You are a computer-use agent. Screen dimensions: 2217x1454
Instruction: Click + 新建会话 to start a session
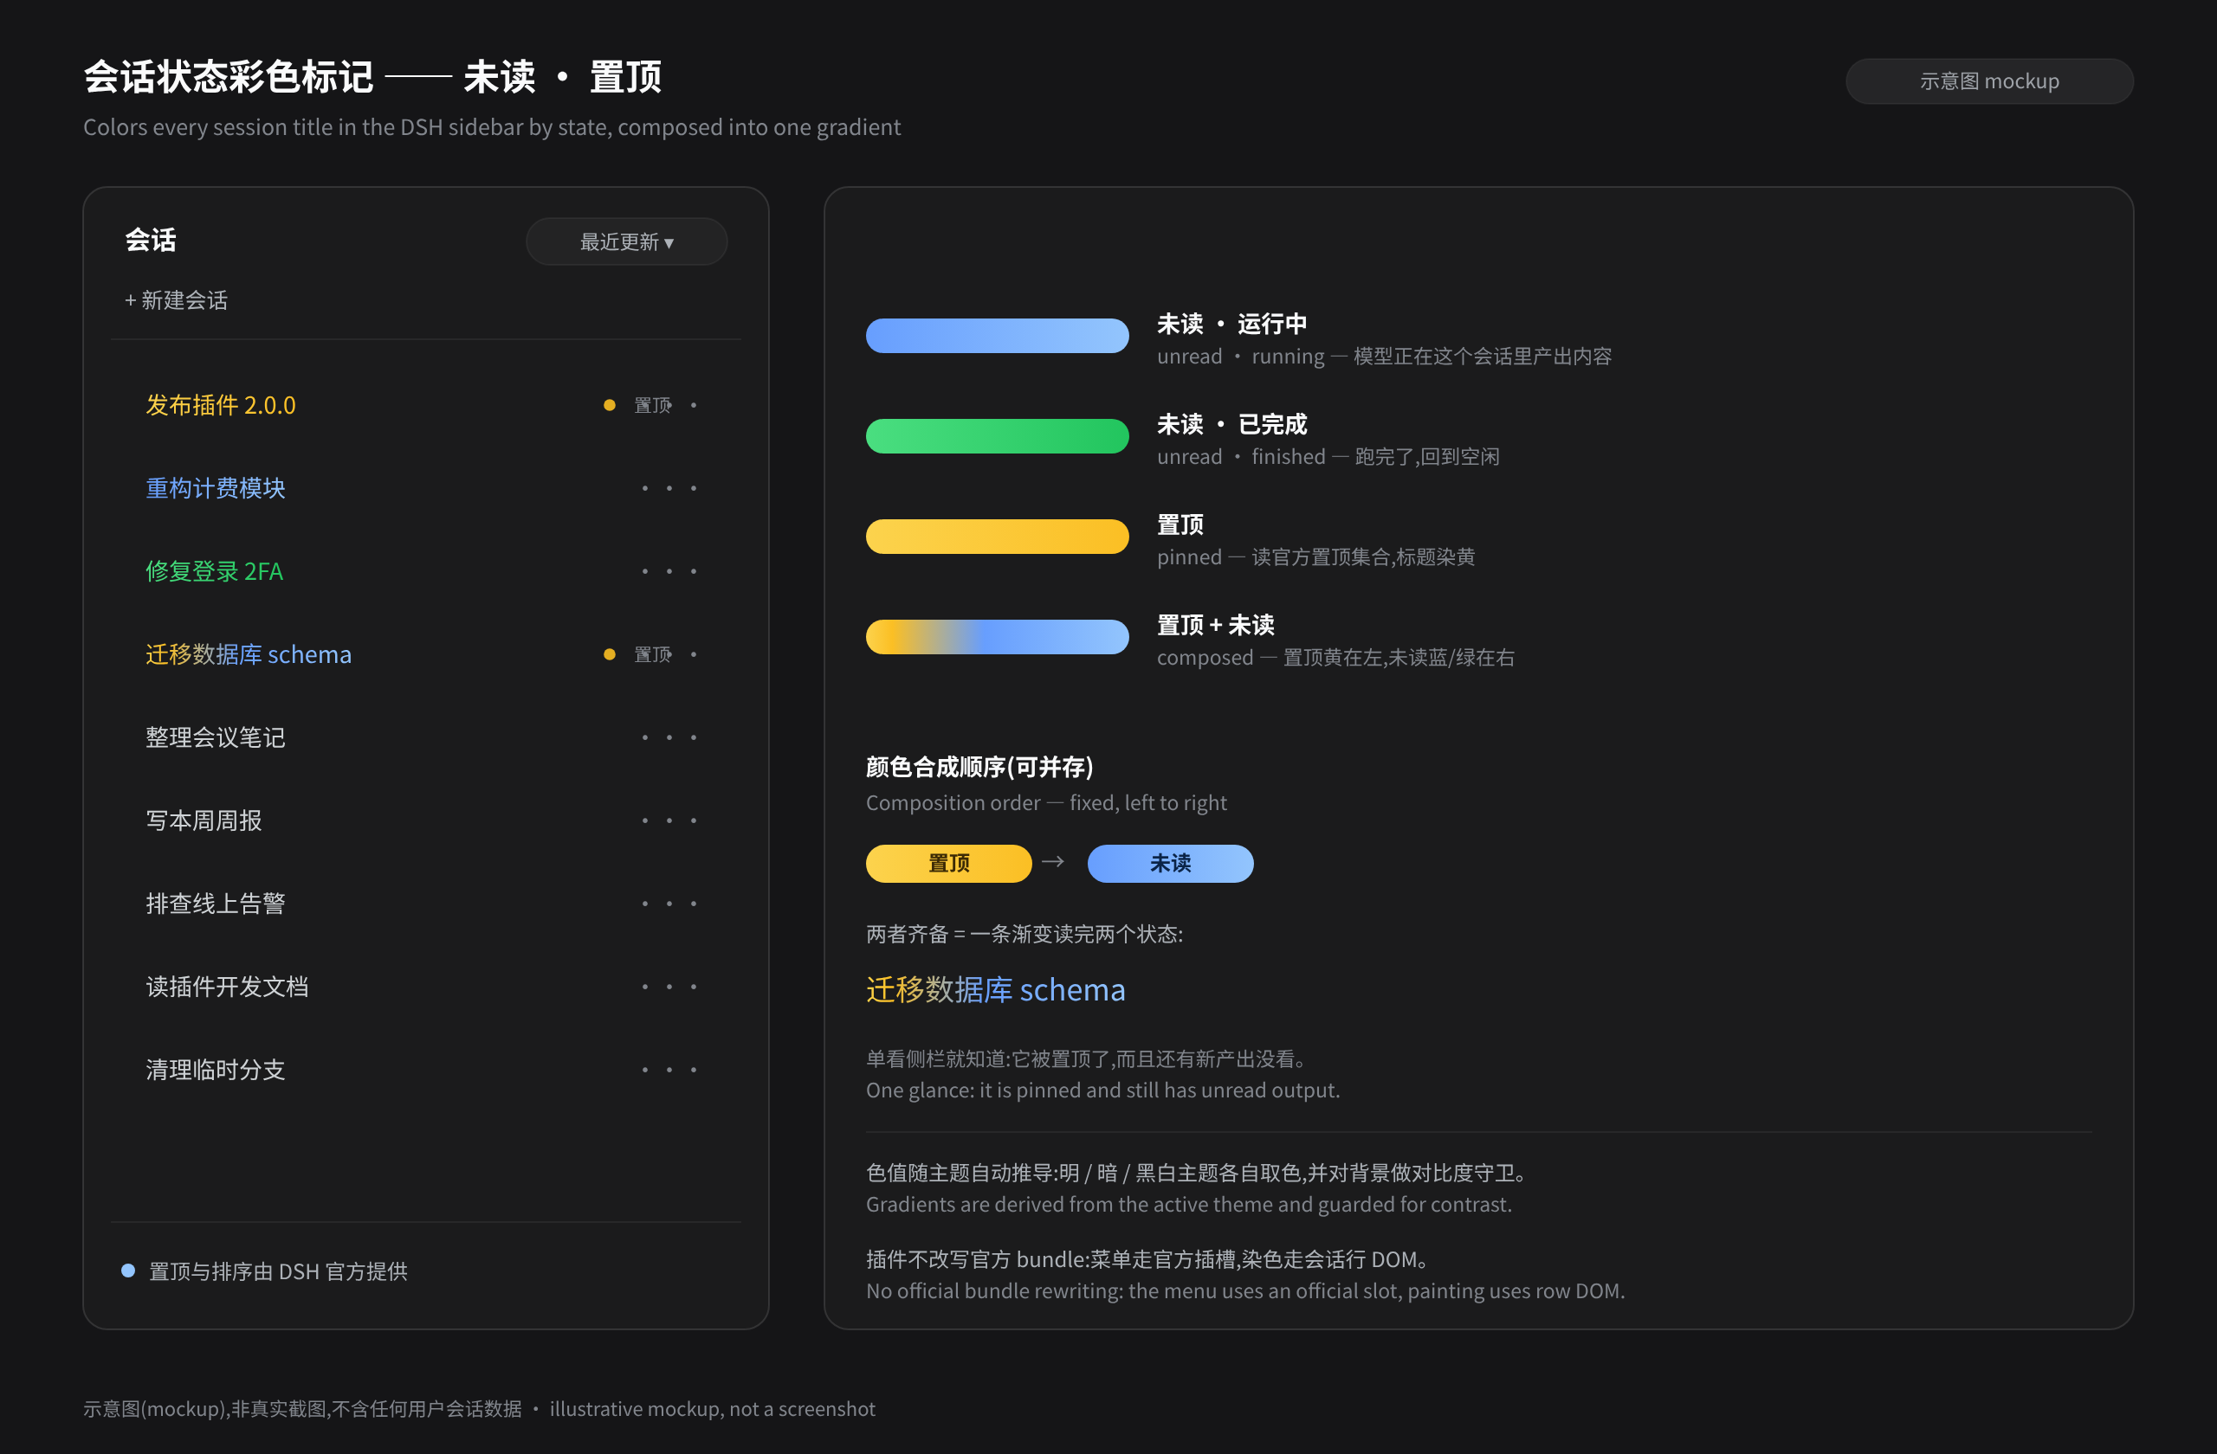click(x=176, y=299)
